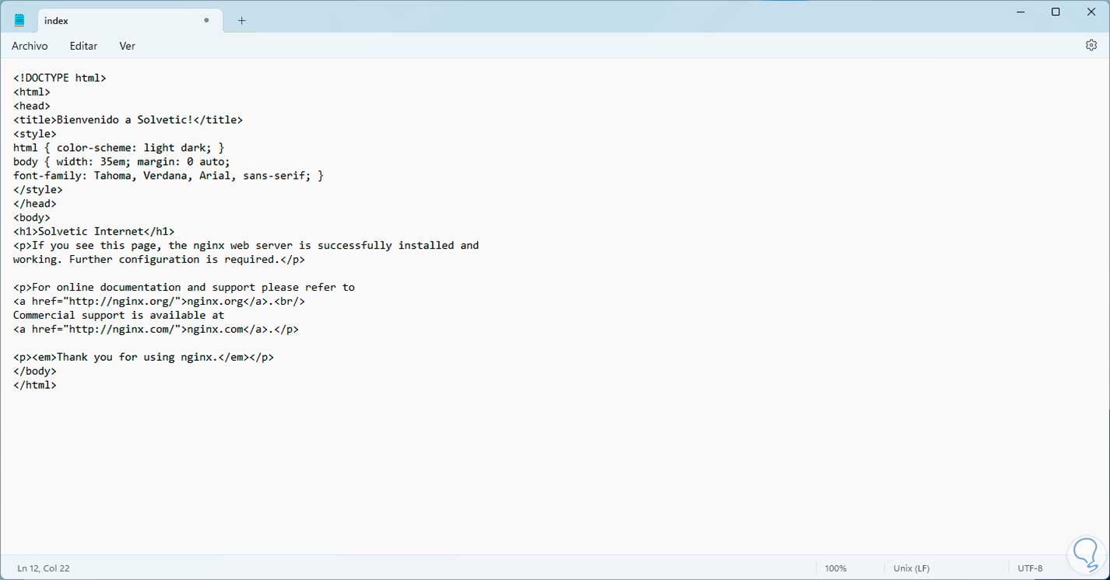Image resolution: width=1110 pixels, height=580 pixels.
Task: Click 'Commercial support is available at' line
Action: (x=119, y=316)
